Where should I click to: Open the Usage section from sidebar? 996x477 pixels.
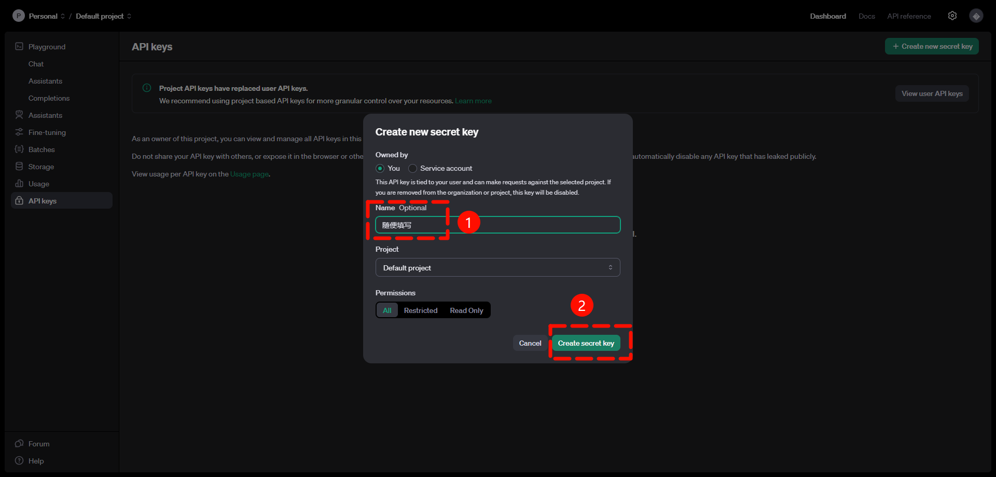click(38, 183)
